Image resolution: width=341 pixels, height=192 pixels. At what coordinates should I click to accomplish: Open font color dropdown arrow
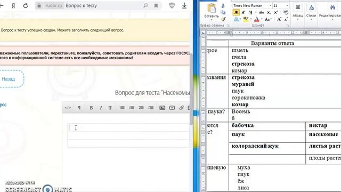click(x=262, y=19)
